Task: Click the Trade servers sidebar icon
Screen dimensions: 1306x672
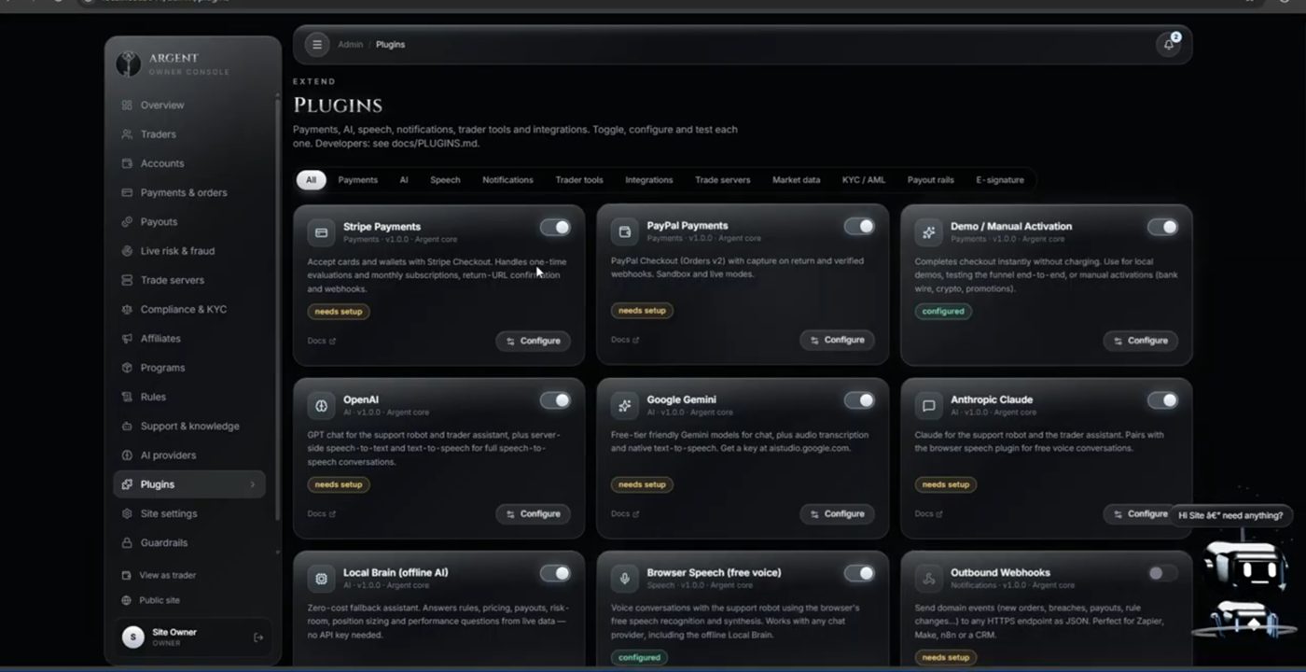Action: 127,280
